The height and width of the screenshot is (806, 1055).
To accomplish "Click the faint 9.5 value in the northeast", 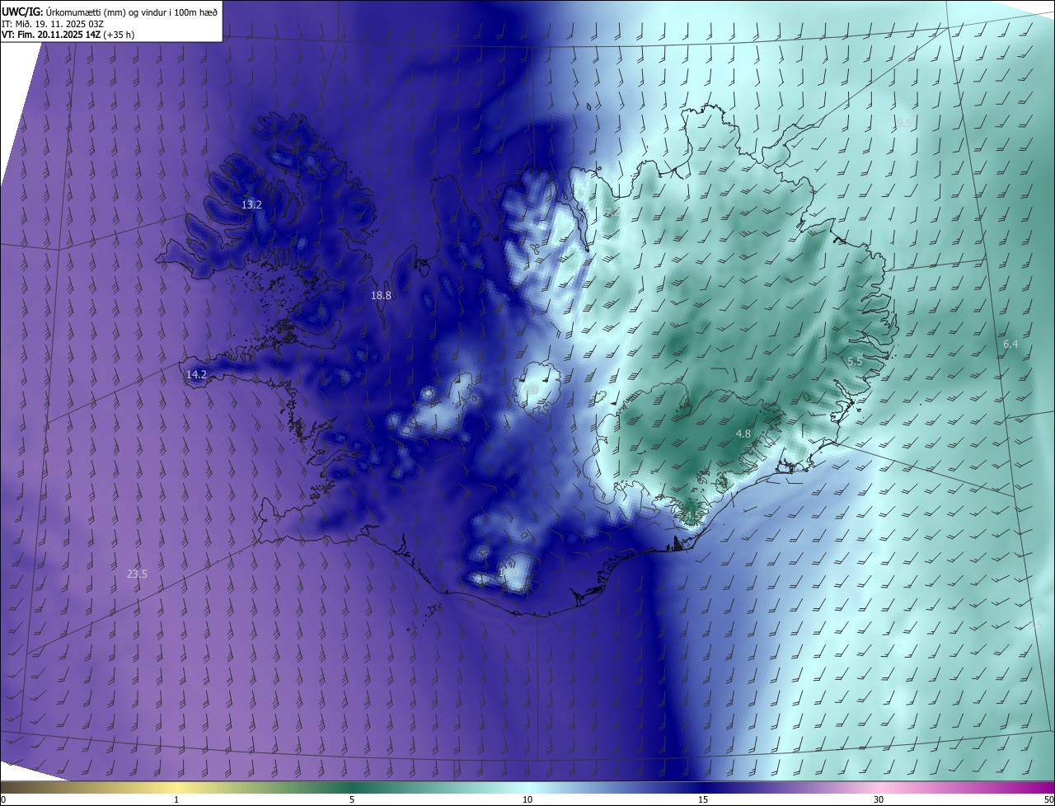I will coord(904,123).
